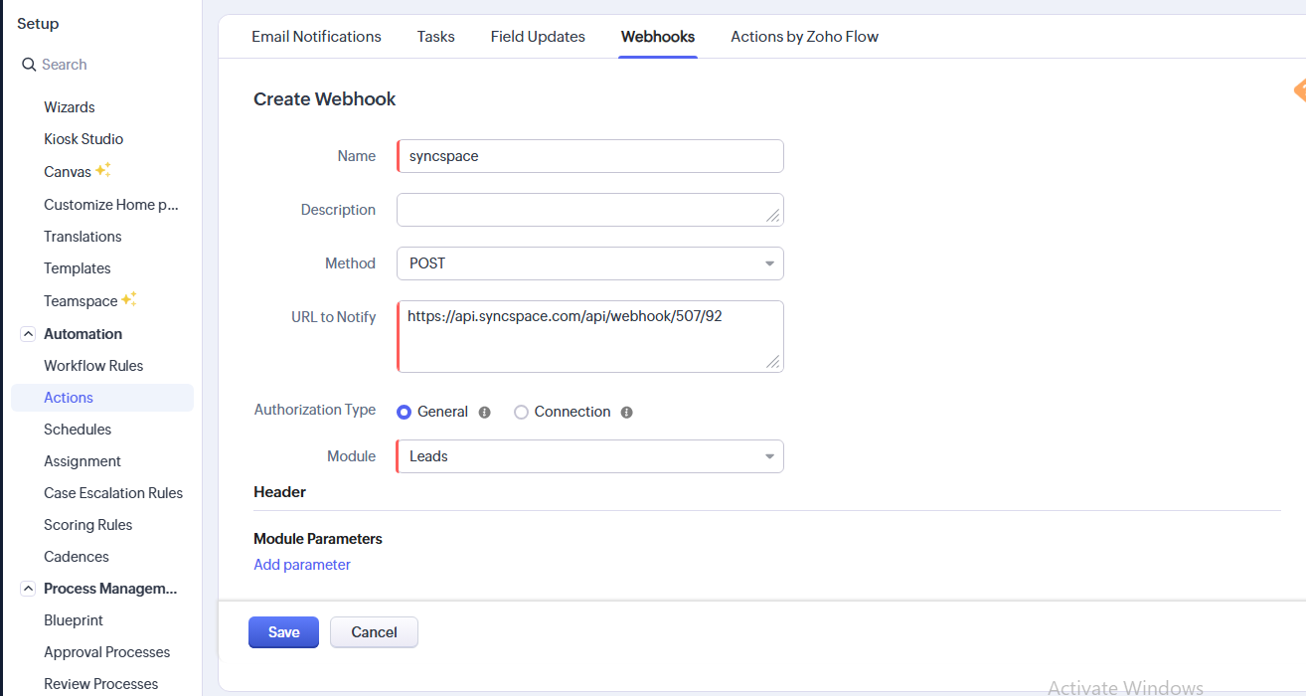
Task: Click the sparkle icon beside Canvas
Action: (x=103, y=170)
